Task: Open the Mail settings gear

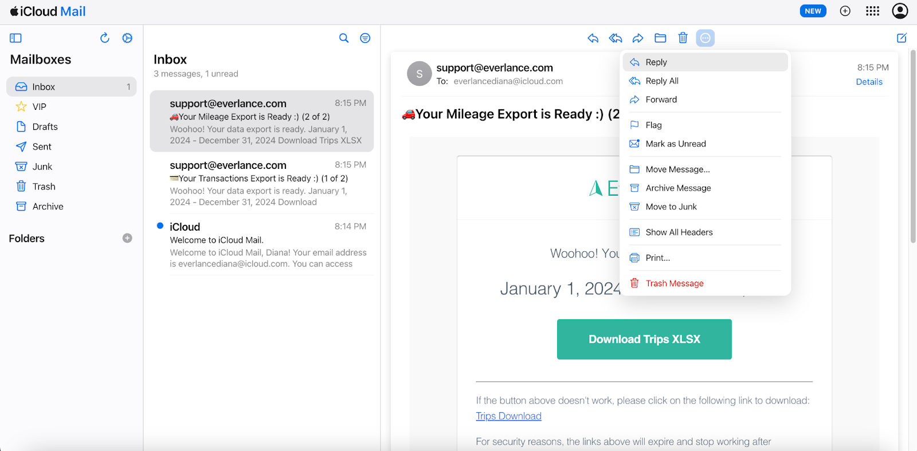Action: click(x=127, y=38)
